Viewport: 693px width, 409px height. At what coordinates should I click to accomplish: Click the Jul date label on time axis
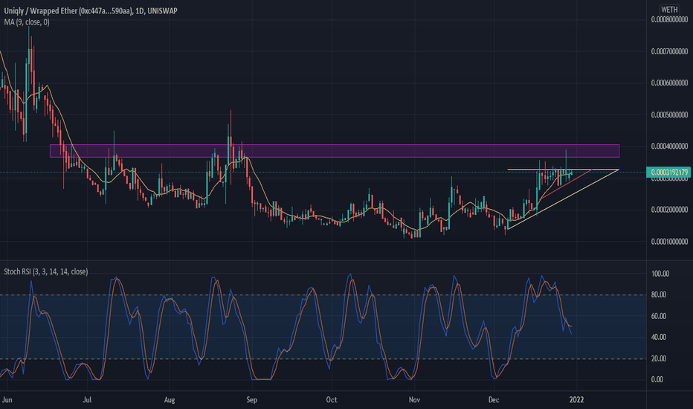[87, 400]
